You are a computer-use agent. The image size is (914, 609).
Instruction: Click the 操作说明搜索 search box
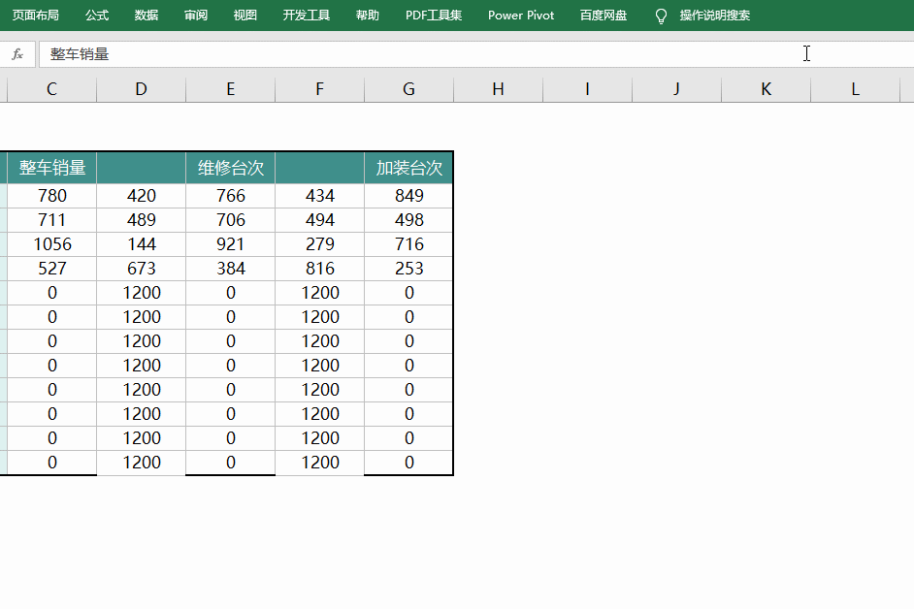[715, 16]
